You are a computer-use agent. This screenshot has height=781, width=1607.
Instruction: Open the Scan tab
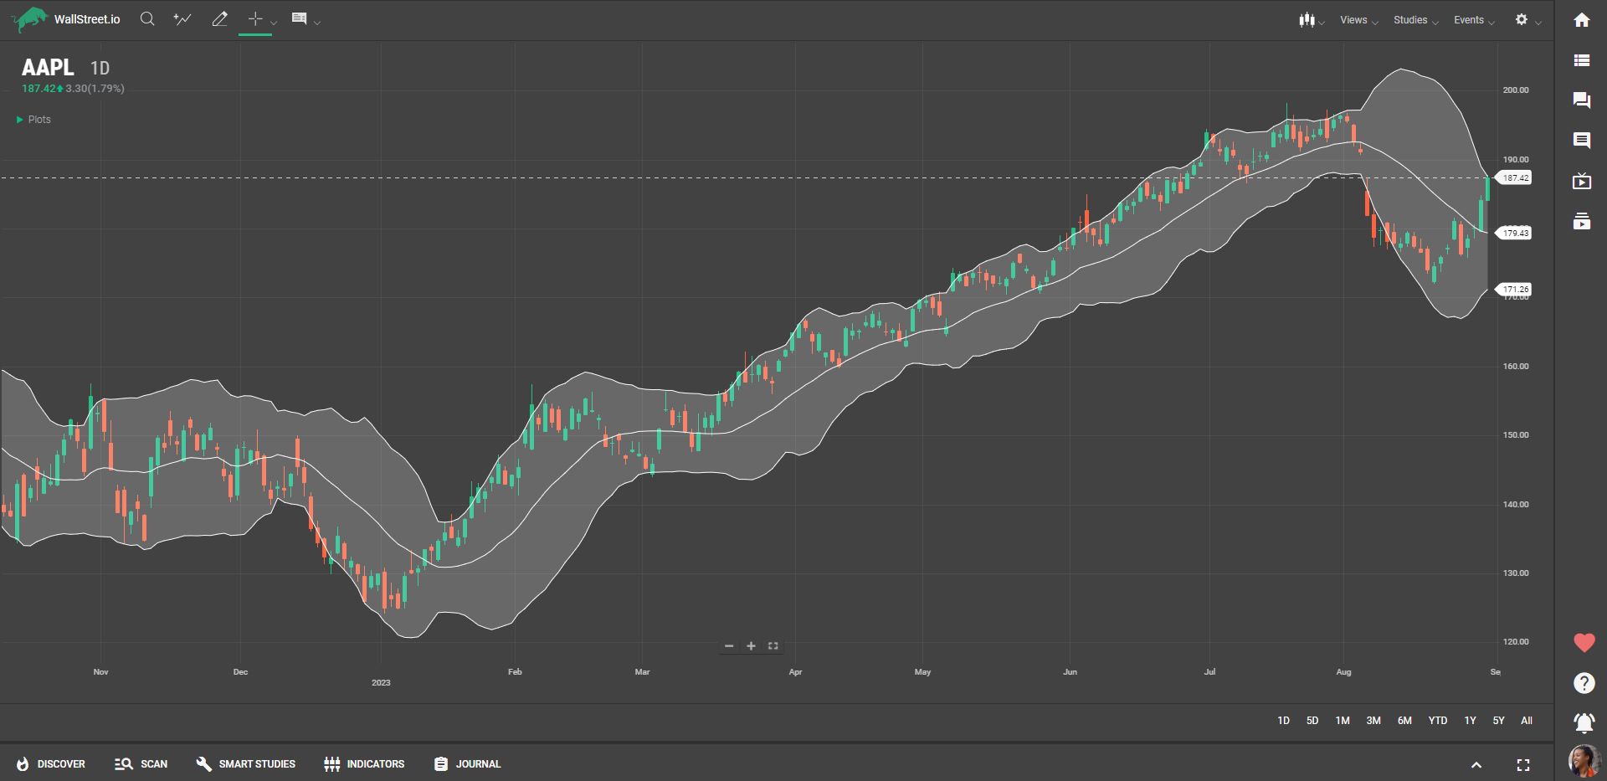(x=141, y=764)
